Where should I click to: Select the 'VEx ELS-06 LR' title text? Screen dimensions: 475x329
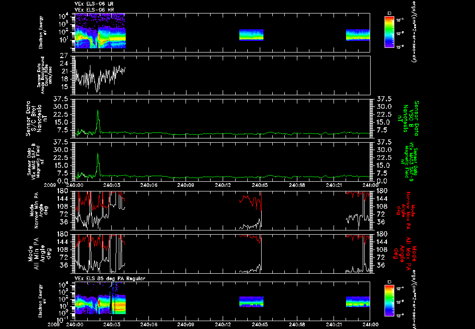[94, 4]
